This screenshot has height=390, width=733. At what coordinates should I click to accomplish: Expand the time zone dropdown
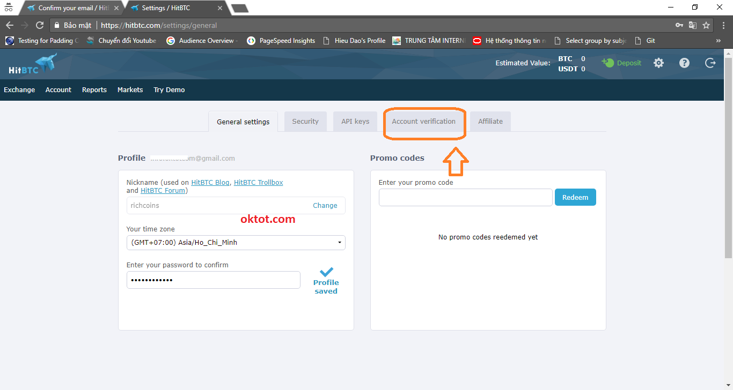(x=236, y=243)
